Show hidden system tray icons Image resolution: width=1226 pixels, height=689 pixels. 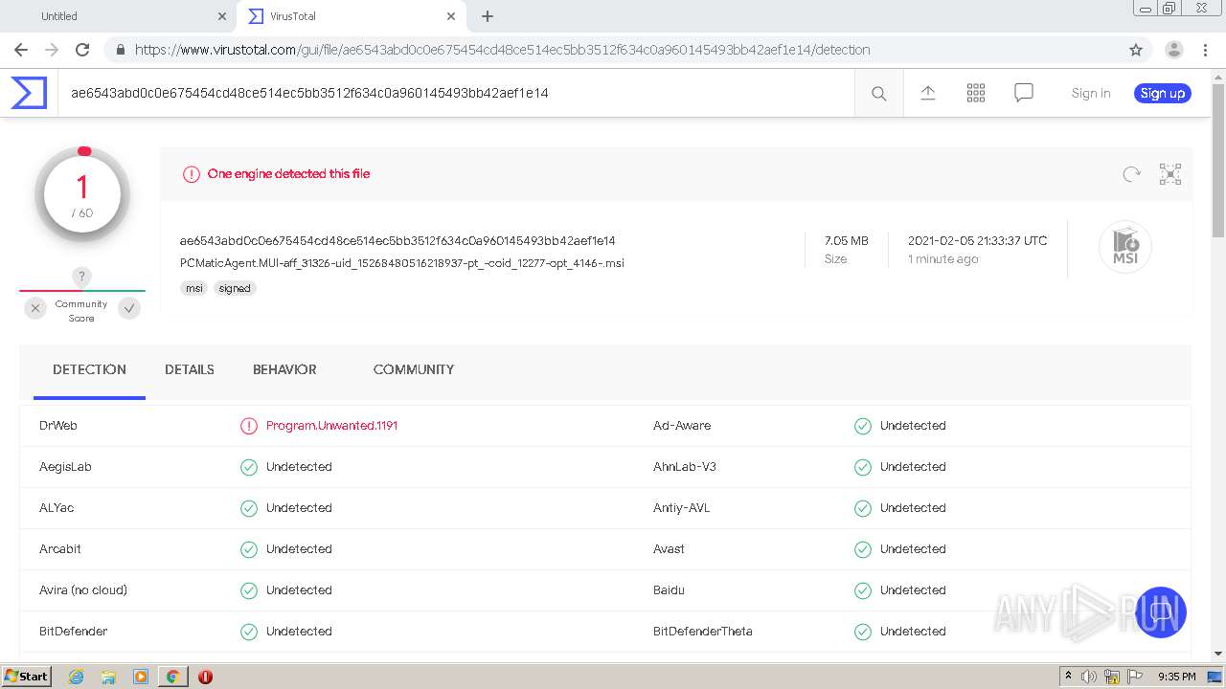(x=1068, y=677)
